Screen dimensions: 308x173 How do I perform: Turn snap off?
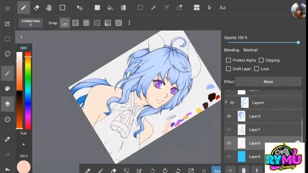(x=64, y=23)
